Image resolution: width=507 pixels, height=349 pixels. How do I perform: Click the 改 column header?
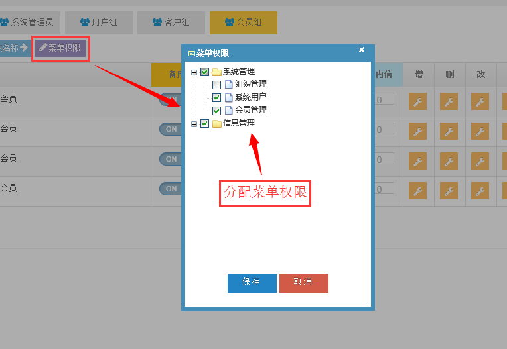[x=481, y=75]
